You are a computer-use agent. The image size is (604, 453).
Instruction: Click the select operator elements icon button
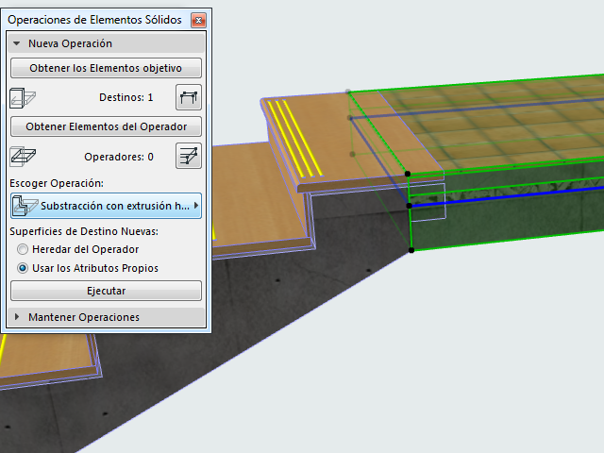[189, 156]
